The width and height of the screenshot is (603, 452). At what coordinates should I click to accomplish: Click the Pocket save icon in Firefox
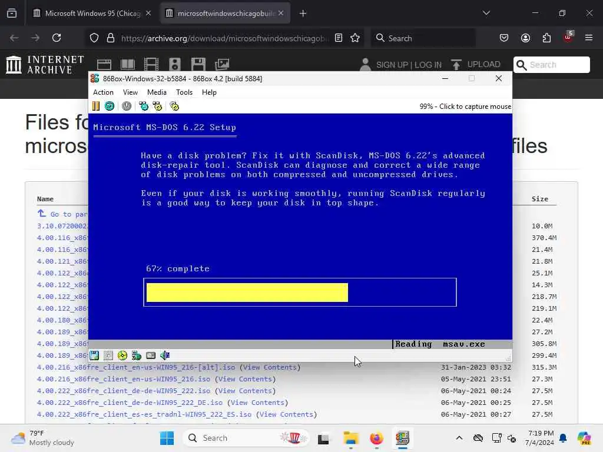504,38
